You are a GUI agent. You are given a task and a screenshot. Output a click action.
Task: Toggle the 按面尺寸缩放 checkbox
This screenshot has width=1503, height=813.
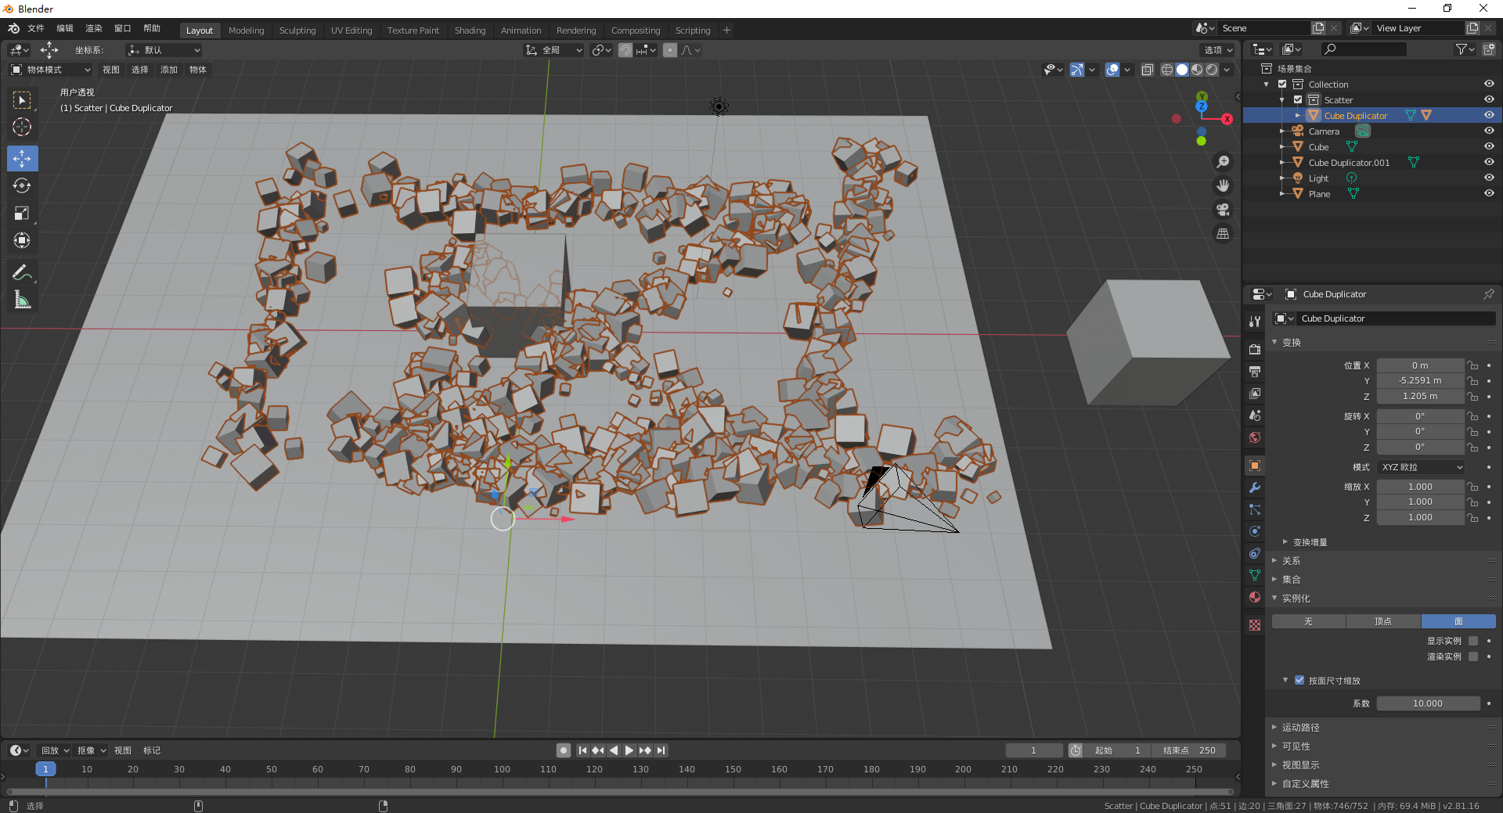point(1299,681)
